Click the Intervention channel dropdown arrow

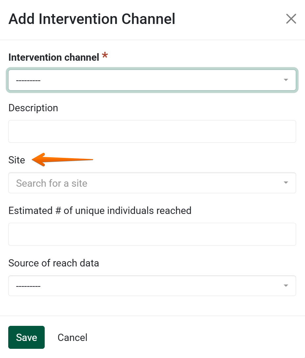point(286,80)
